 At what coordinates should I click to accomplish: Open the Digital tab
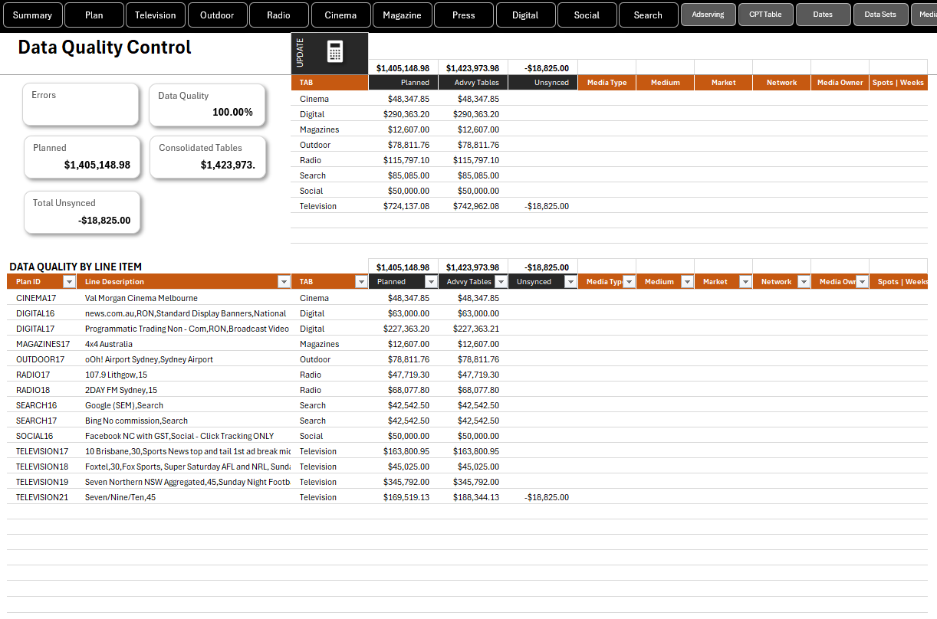[x=525, y=15]
